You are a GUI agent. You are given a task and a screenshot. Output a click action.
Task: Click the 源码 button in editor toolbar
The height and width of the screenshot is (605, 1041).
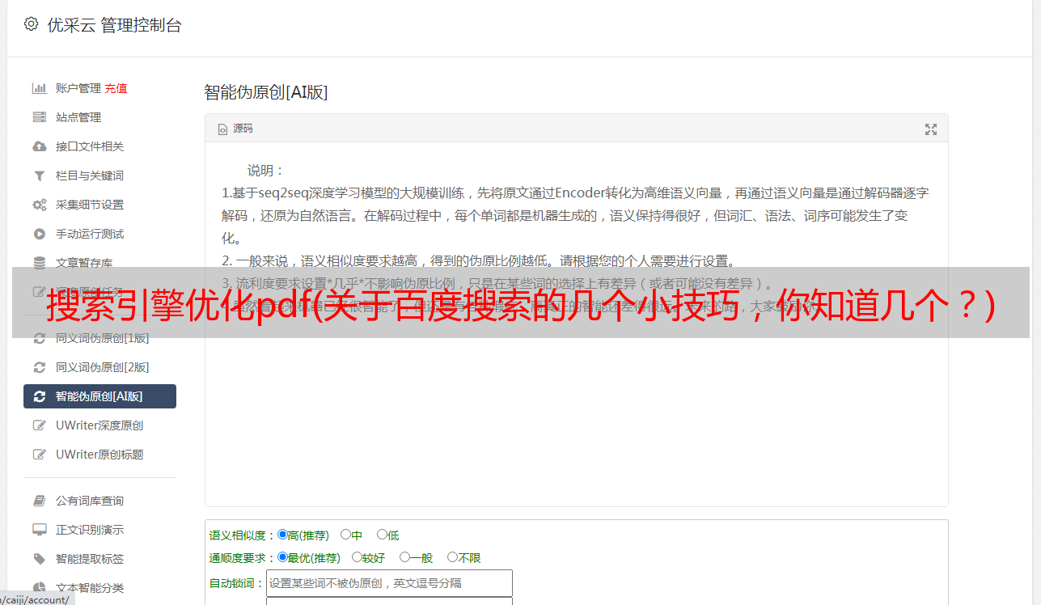pos(235,129)
